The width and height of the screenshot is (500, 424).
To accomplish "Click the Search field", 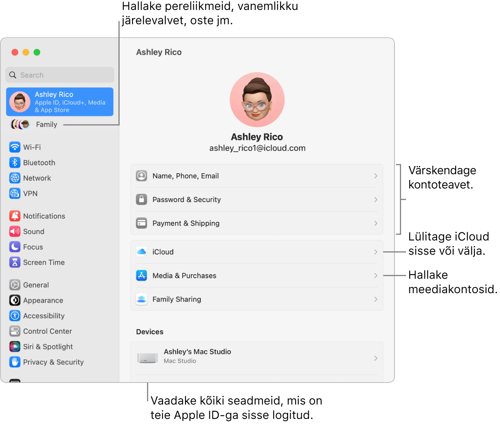I will [x=60, y=75].
